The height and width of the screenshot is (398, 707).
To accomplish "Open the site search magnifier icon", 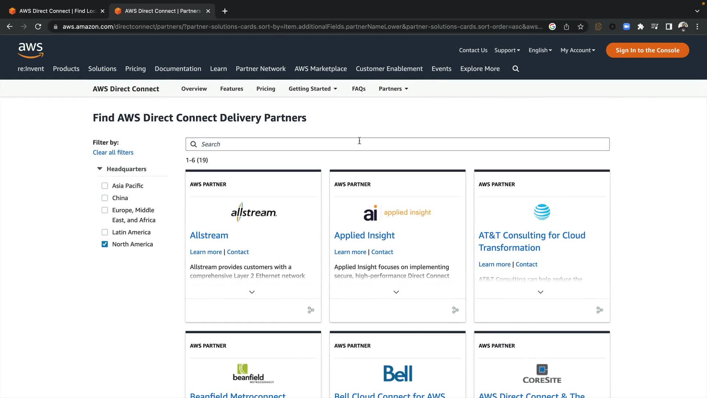I will pos(516,69).
